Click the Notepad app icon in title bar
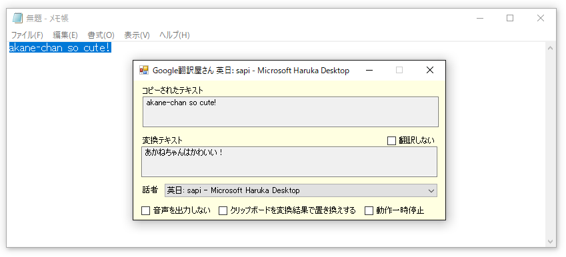The height and width of the screenshot is (257, 566). [17, 18]
